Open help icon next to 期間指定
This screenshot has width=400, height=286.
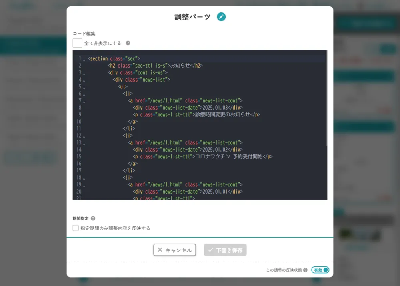pos(93,218)
